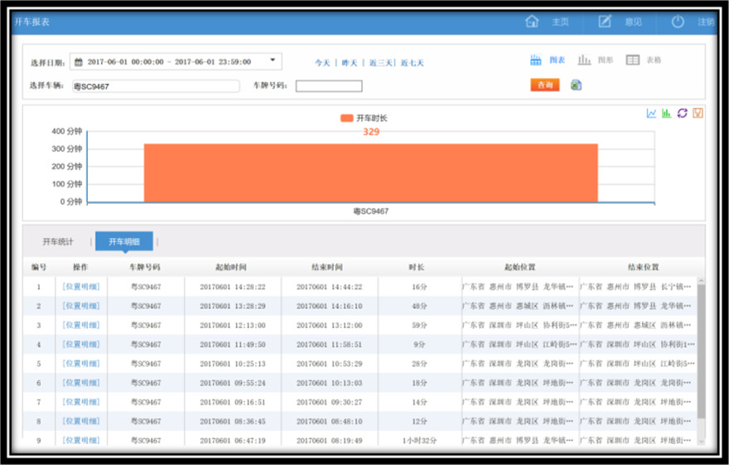Click the orange 查询 button

[x=545, y=85]
